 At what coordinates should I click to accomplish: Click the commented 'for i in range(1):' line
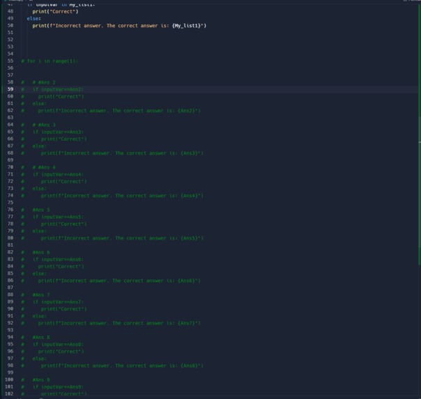click(x=49, y=61)
